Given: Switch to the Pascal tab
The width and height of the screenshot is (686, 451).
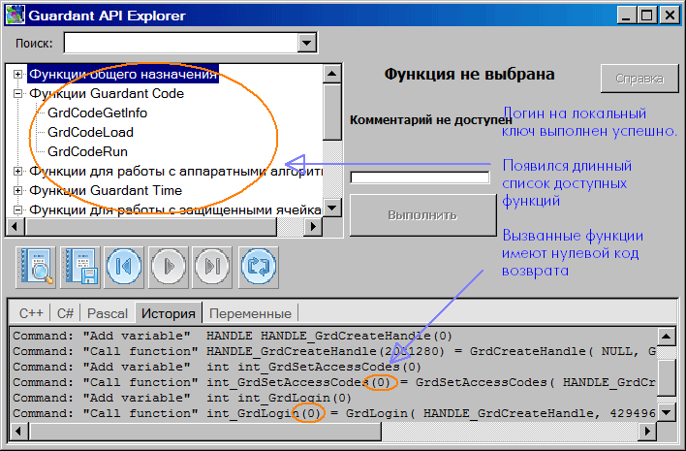Looking at the screenshot, I should 107,313.
